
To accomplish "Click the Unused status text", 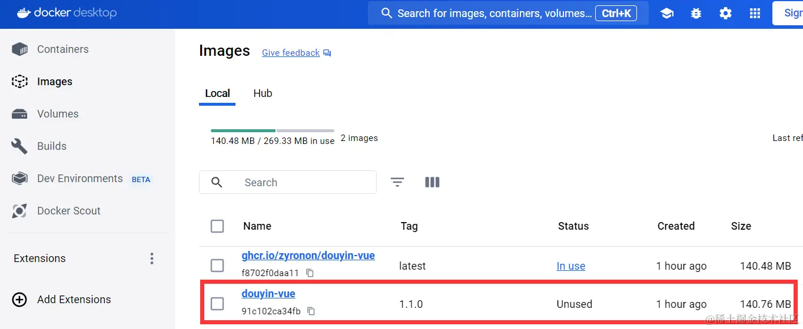I will (575, 304).
